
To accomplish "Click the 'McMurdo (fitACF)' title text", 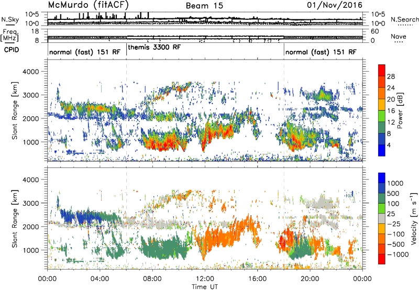I will pyautogui.click(x=88, y=5).
